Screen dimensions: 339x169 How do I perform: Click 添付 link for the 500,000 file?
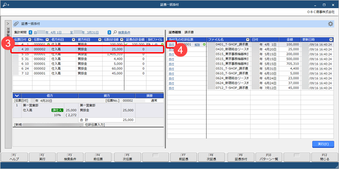tap(171, 59)
